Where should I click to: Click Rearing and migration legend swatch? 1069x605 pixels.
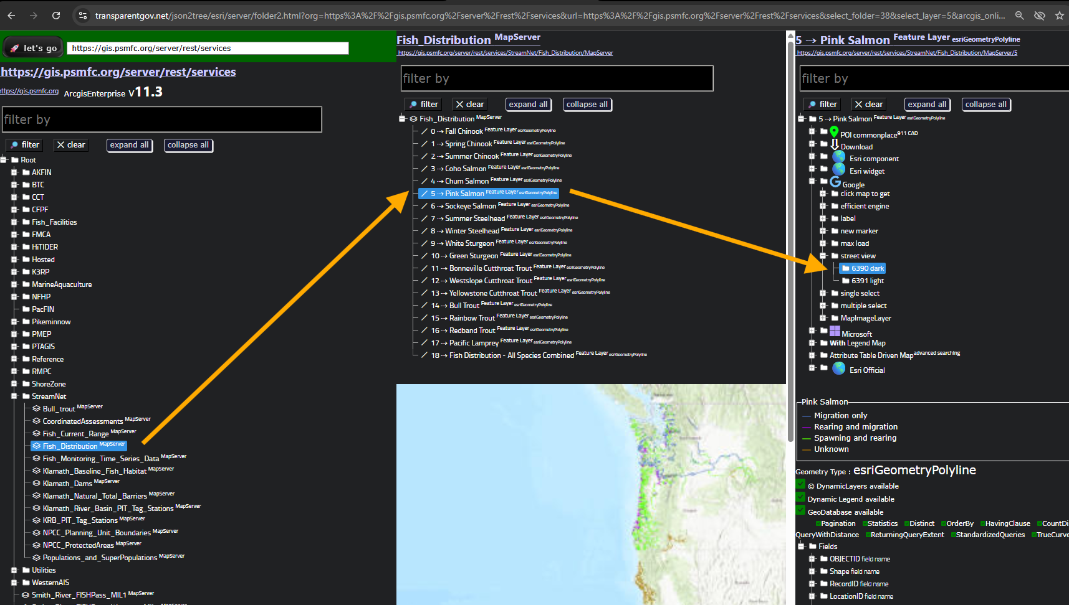point(807,427)
